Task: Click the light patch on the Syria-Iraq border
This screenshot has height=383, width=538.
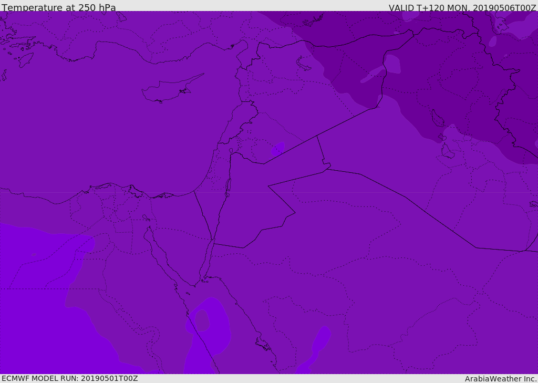Action: click(x=391, y=64)
